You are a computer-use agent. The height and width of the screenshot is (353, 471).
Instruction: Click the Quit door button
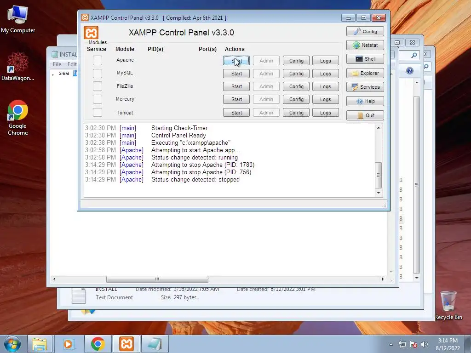(x=365, y=115)
